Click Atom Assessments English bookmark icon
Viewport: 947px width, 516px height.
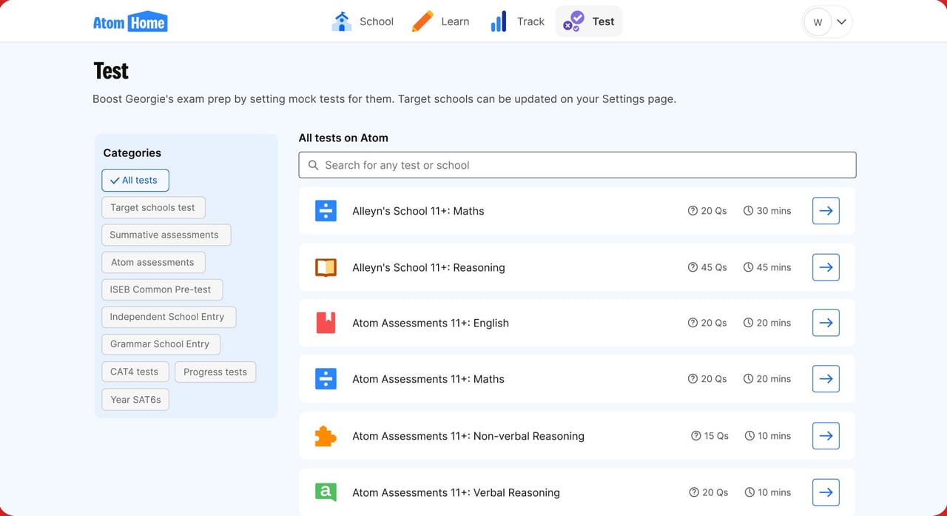pos(326,323)
